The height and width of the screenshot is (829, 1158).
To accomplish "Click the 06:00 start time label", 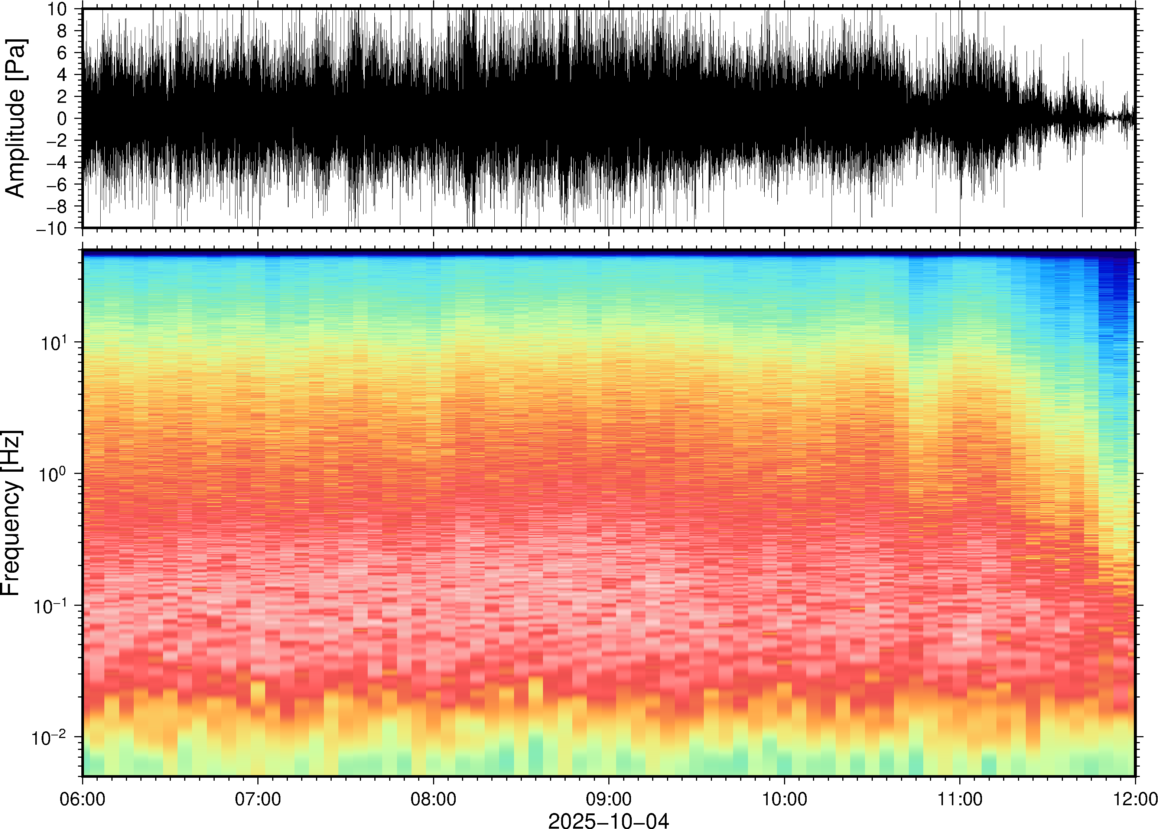I will [83, 799].
